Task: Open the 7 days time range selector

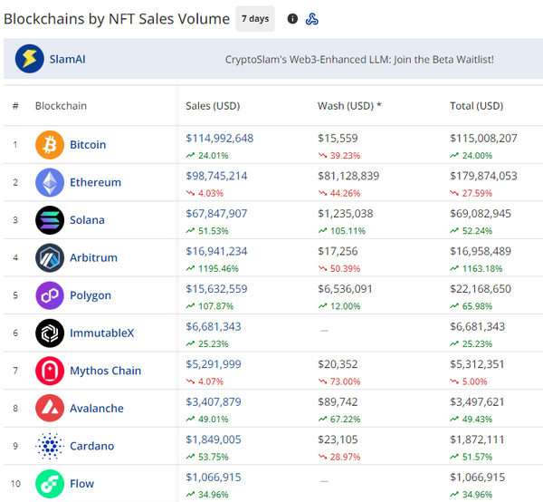Action: [x=255, y=19]
